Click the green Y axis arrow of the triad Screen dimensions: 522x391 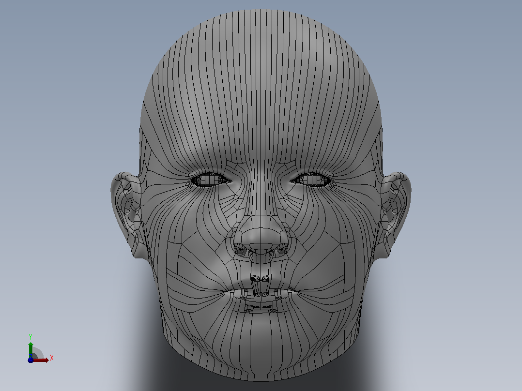pos(31,349)
